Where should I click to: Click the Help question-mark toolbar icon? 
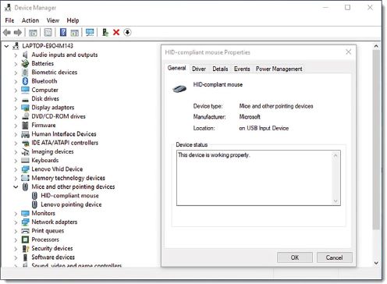[63, 33]
